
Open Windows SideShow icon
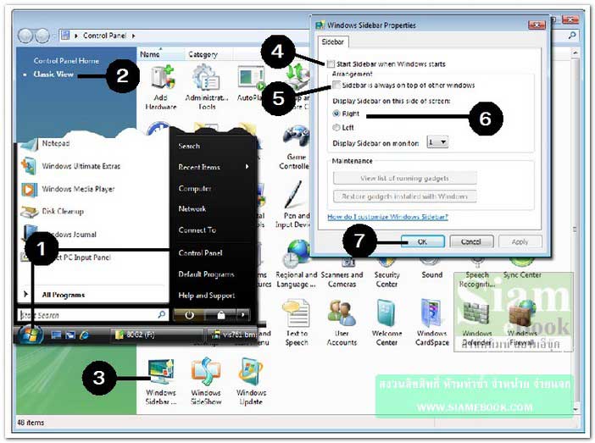click(206, 381)
